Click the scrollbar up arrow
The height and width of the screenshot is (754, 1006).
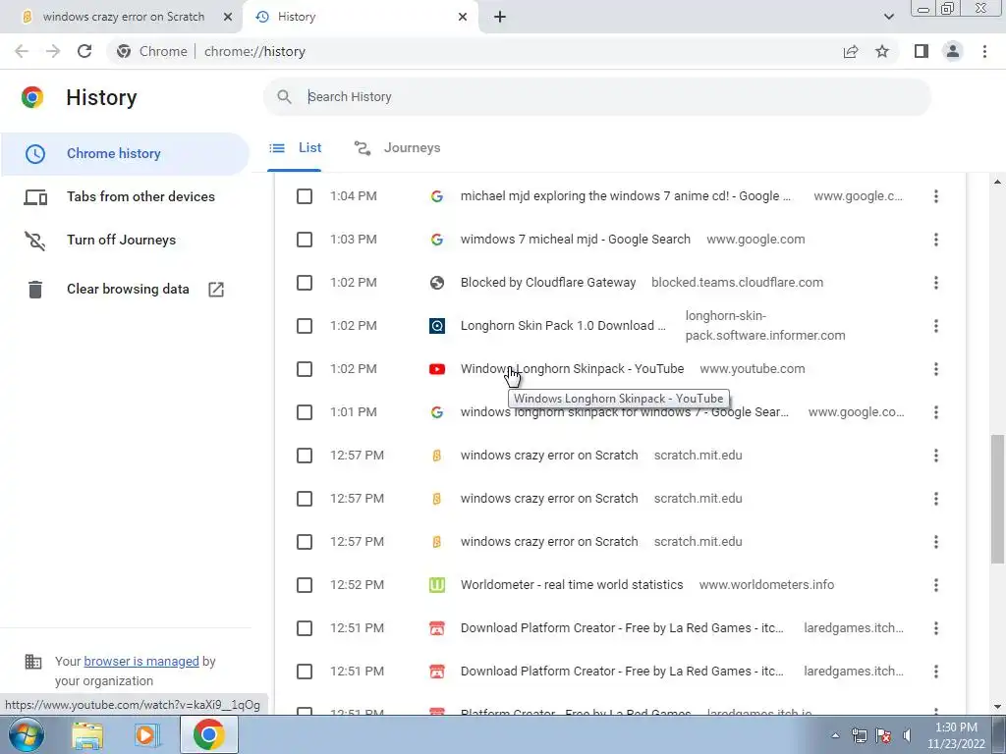click(x=997, y=183)
